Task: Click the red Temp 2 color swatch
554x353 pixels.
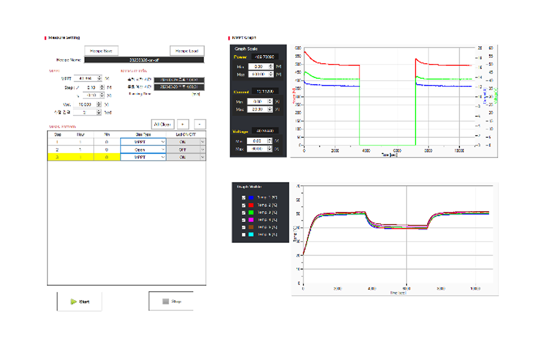Action: point(251,205)
